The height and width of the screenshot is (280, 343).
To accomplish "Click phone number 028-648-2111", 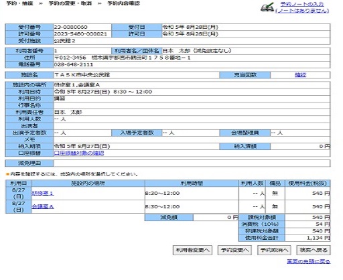I will 74,65.
